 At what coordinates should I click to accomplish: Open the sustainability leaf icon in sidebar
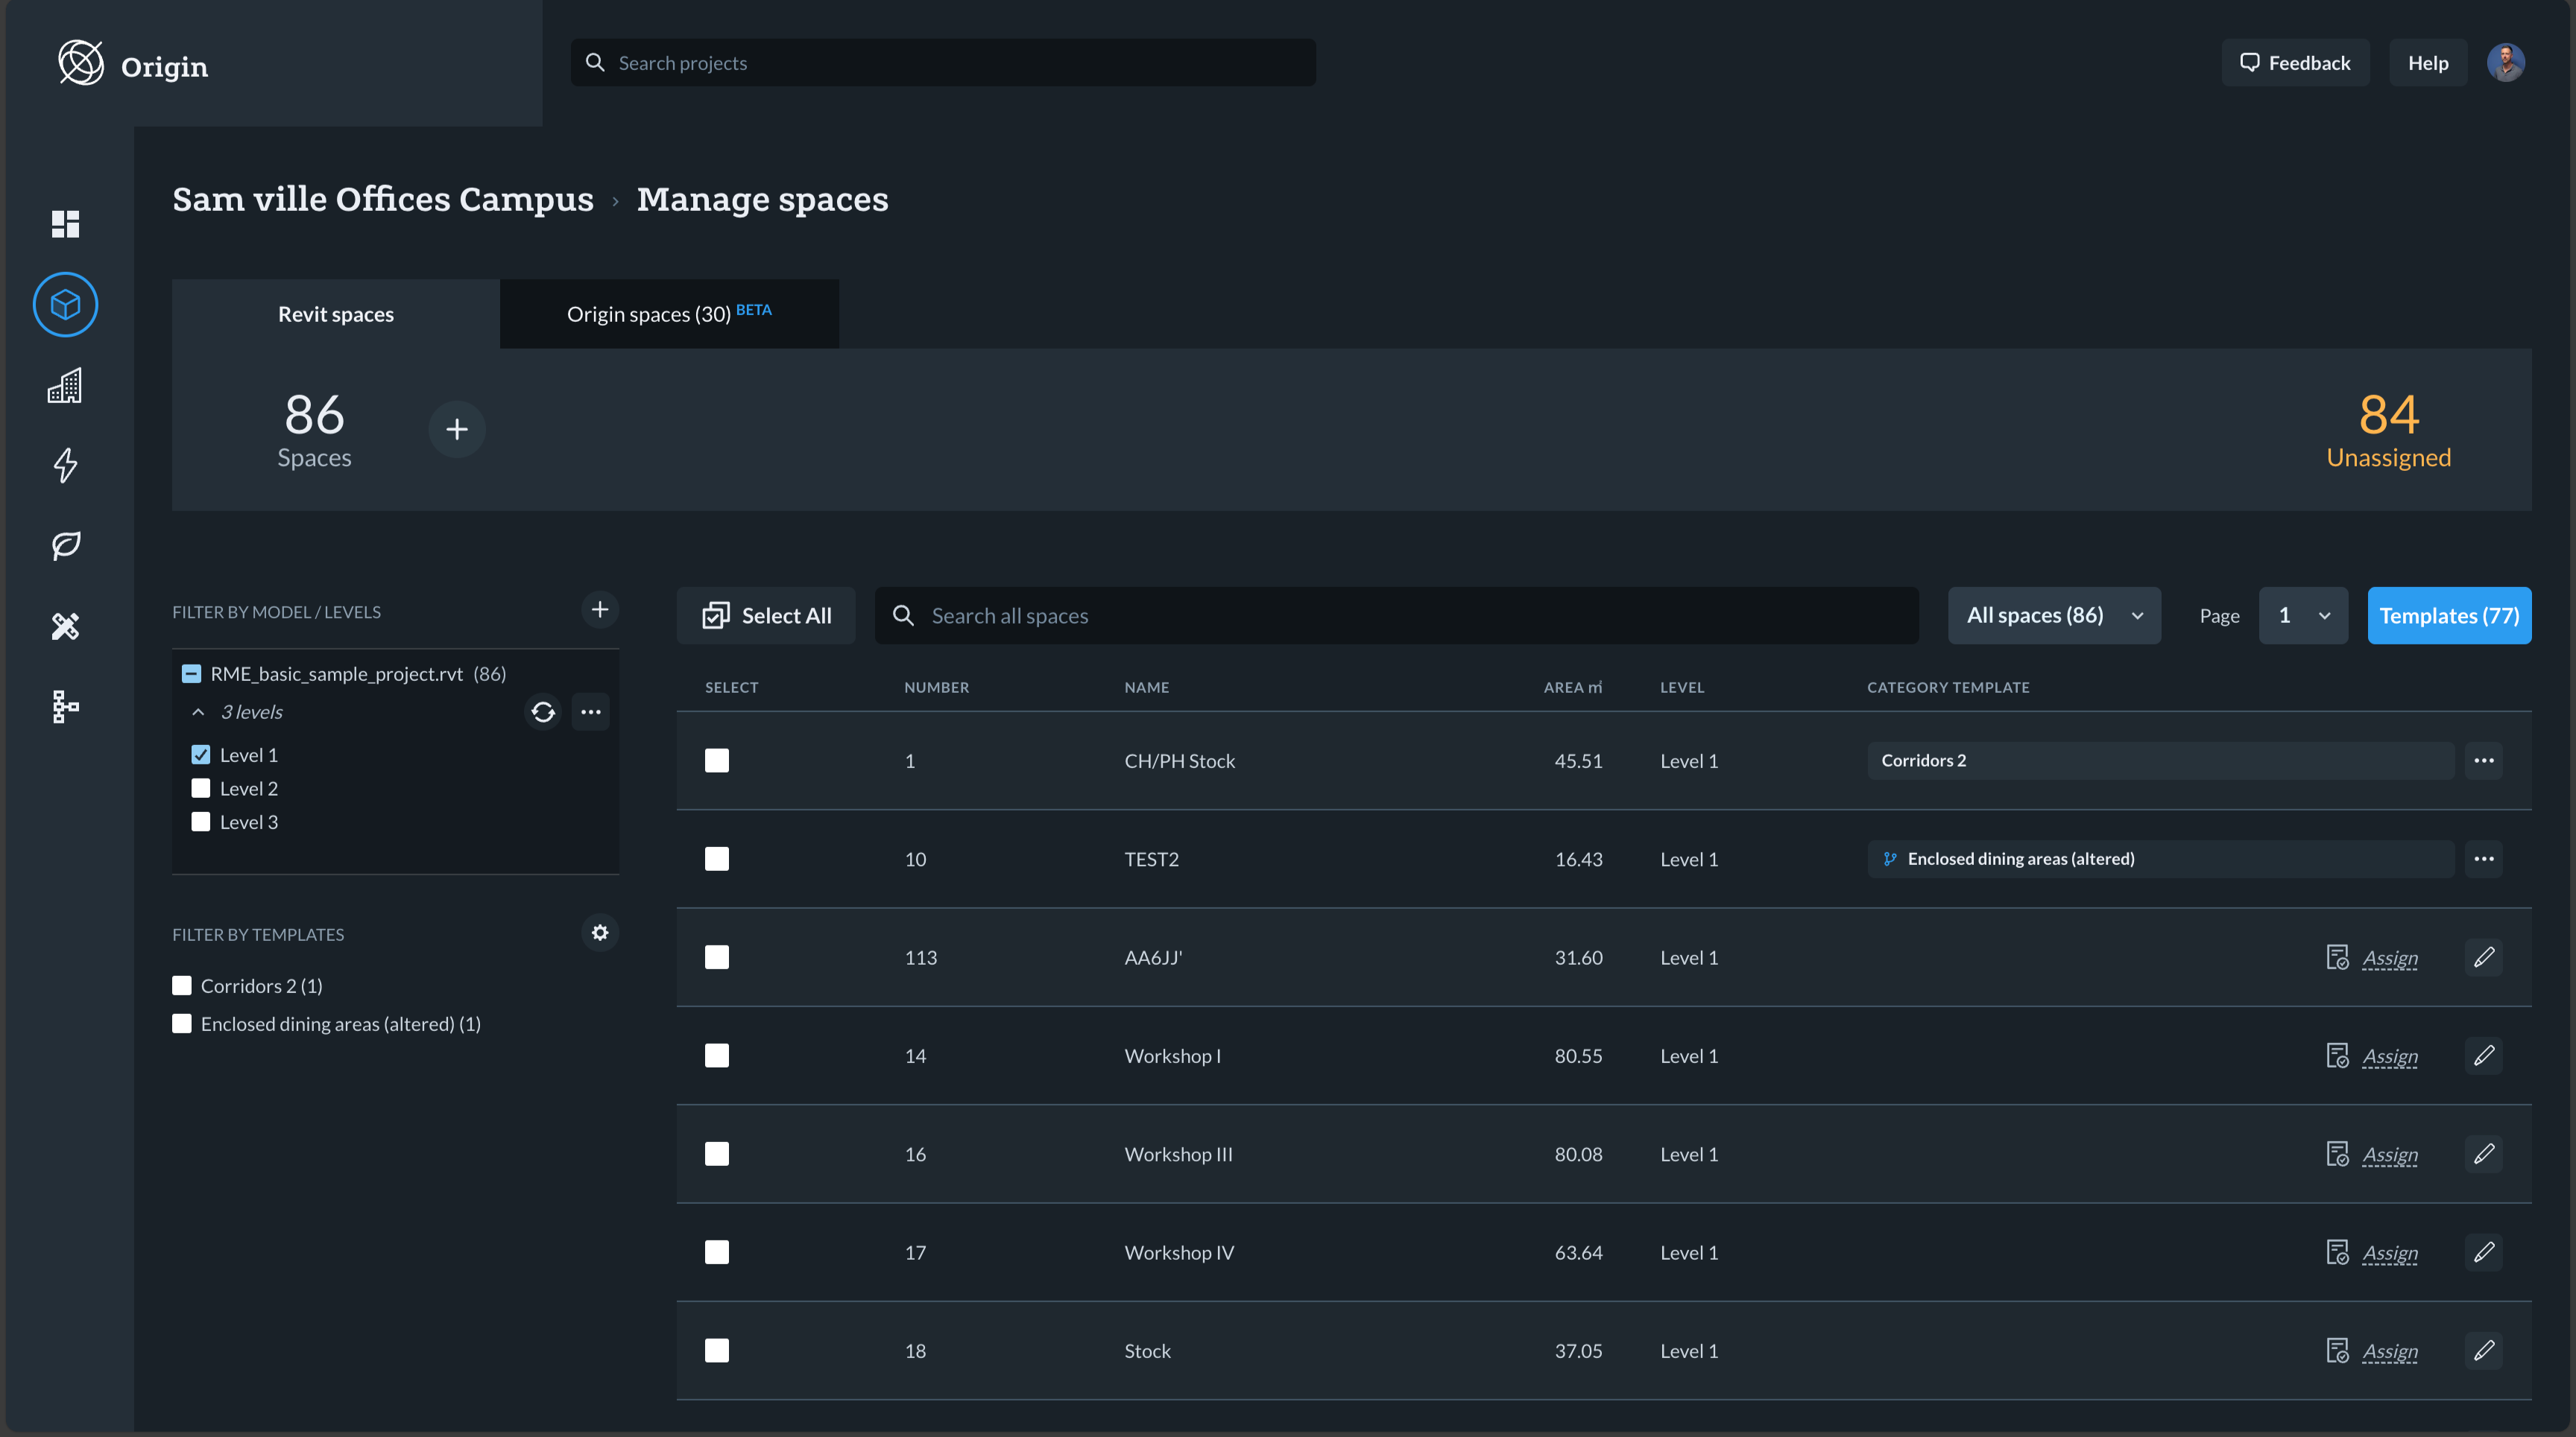pos(65,545)
